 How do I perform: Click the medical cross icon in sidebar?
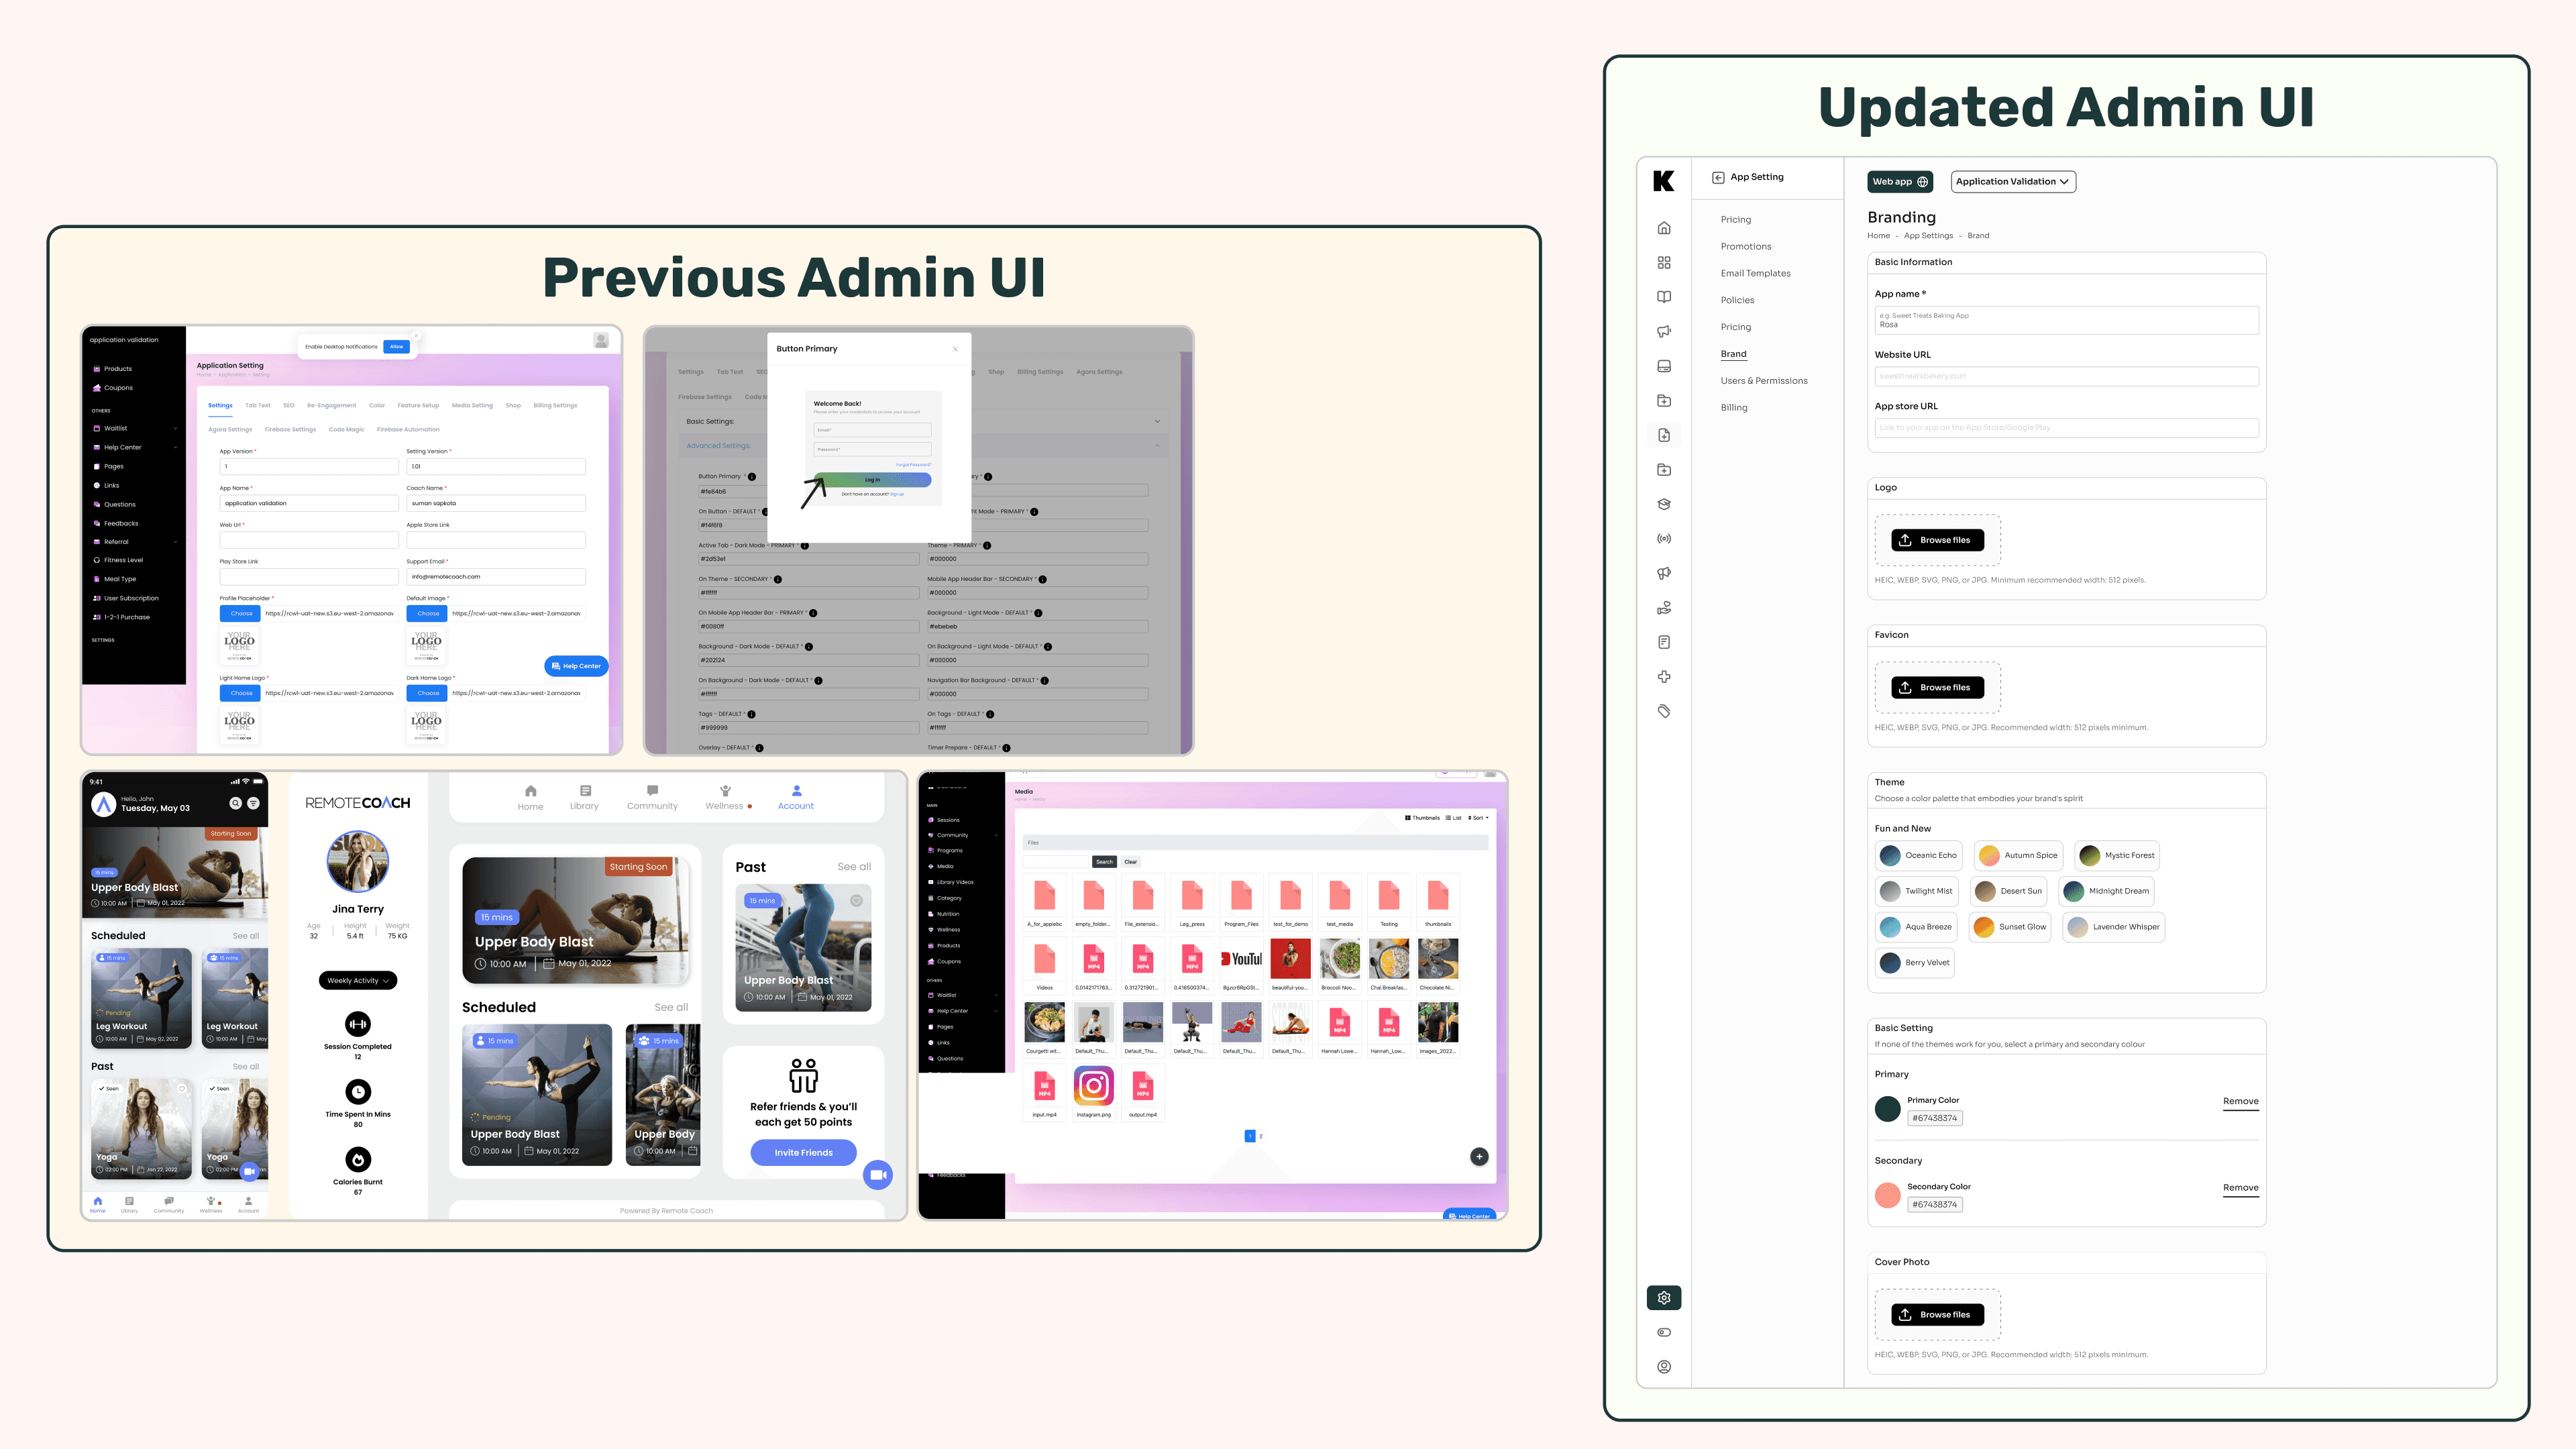tap(1664, 677)
